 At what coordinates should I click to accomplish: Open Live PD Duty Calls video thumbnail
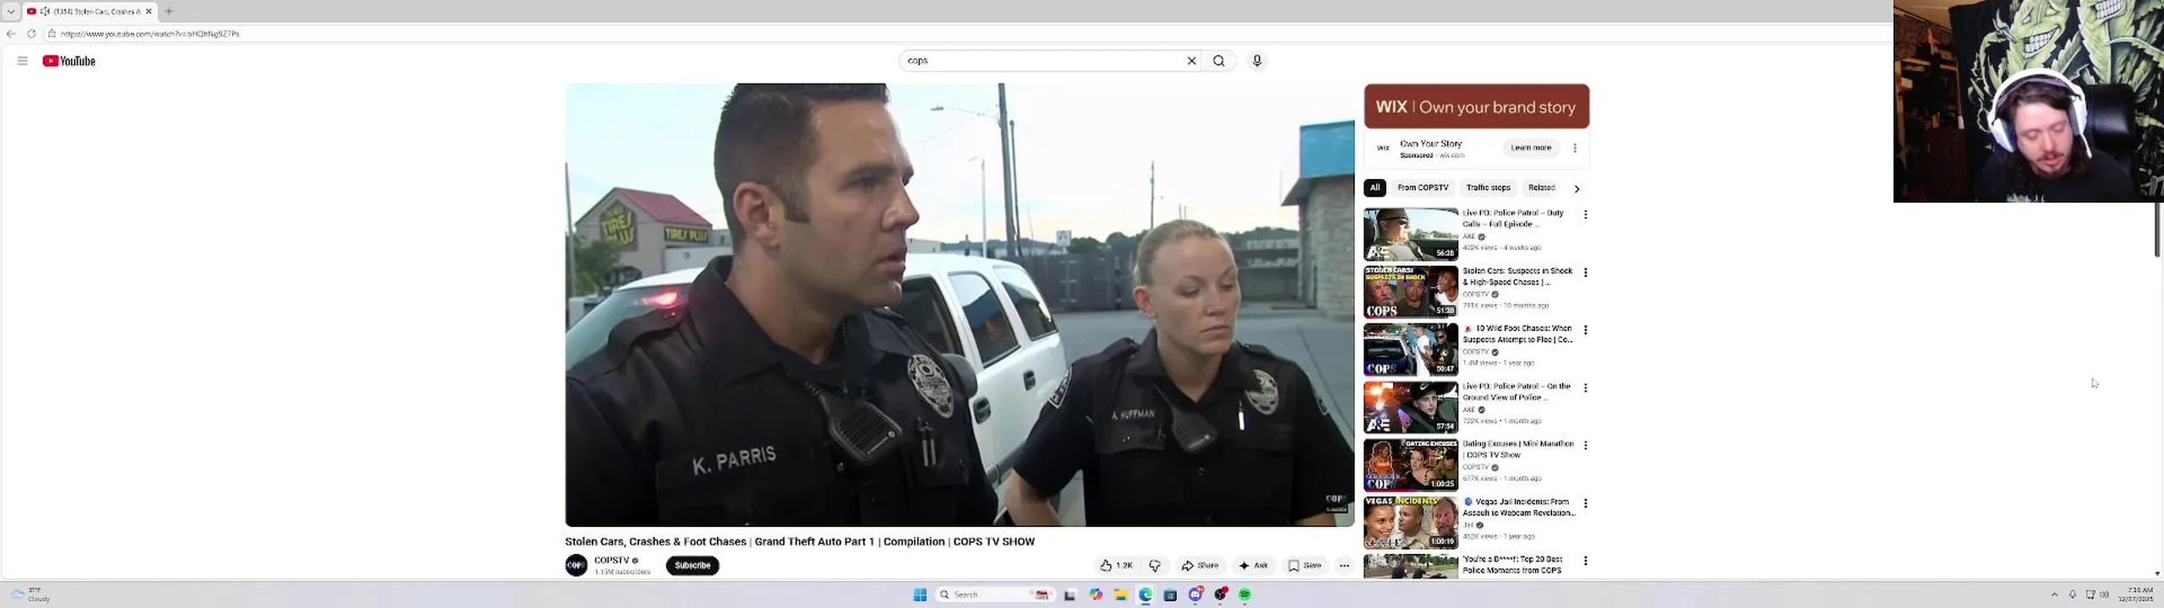coord(1411,234)
